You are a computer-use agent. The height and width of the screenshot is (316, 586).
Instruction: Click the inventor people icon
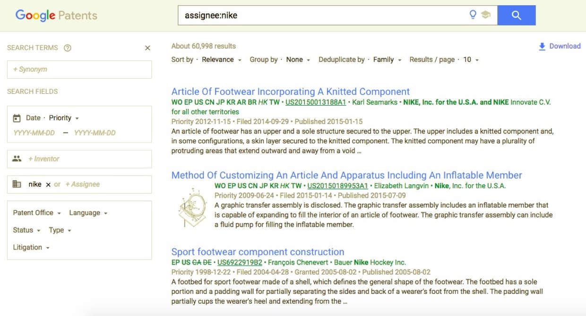tap(17, 159)
